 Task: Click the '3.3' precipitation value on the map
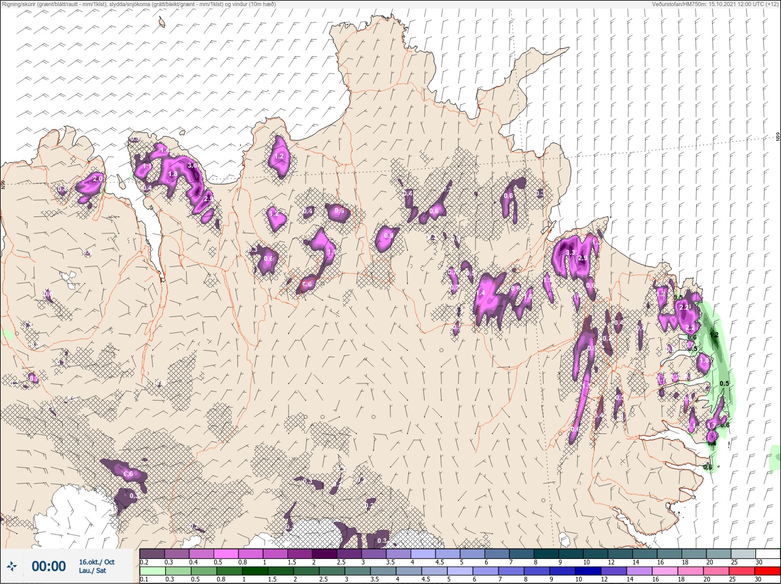[x=571, y=252]
